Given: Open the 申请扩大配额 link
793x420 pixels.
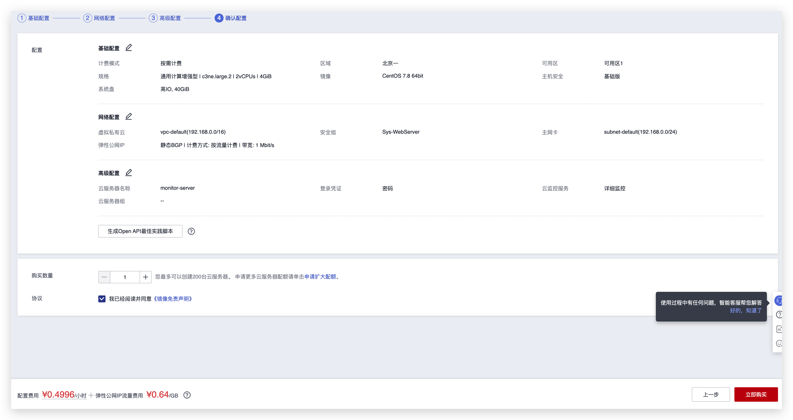Looking at the screenshot, I should coord(320,277).
